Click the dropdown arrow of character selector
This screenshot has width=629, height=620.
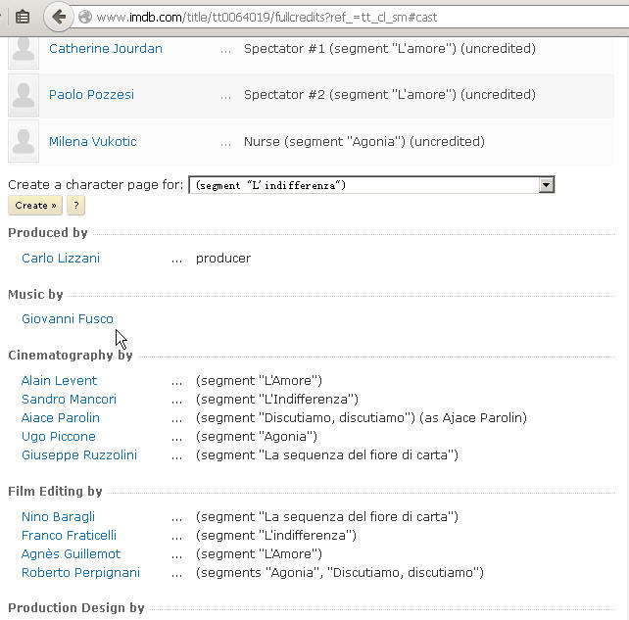click(546, 185)
